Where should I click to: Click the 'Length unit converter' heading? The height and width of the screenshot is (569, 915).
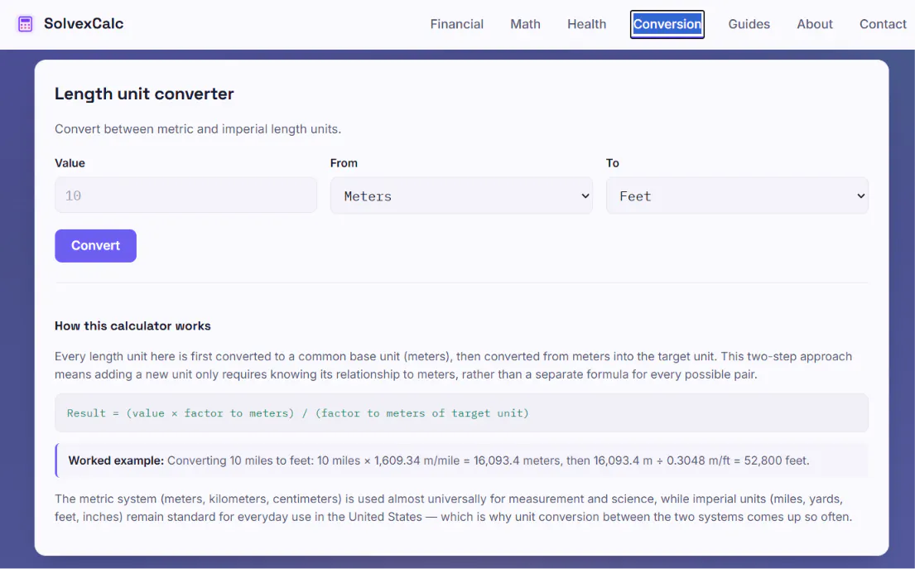(144, 94)
